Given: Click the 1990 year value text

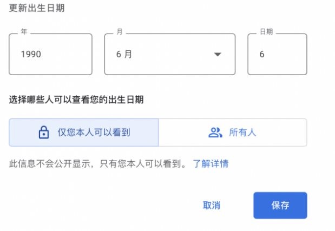Looking at the screenshot, I should coord(31,54).
